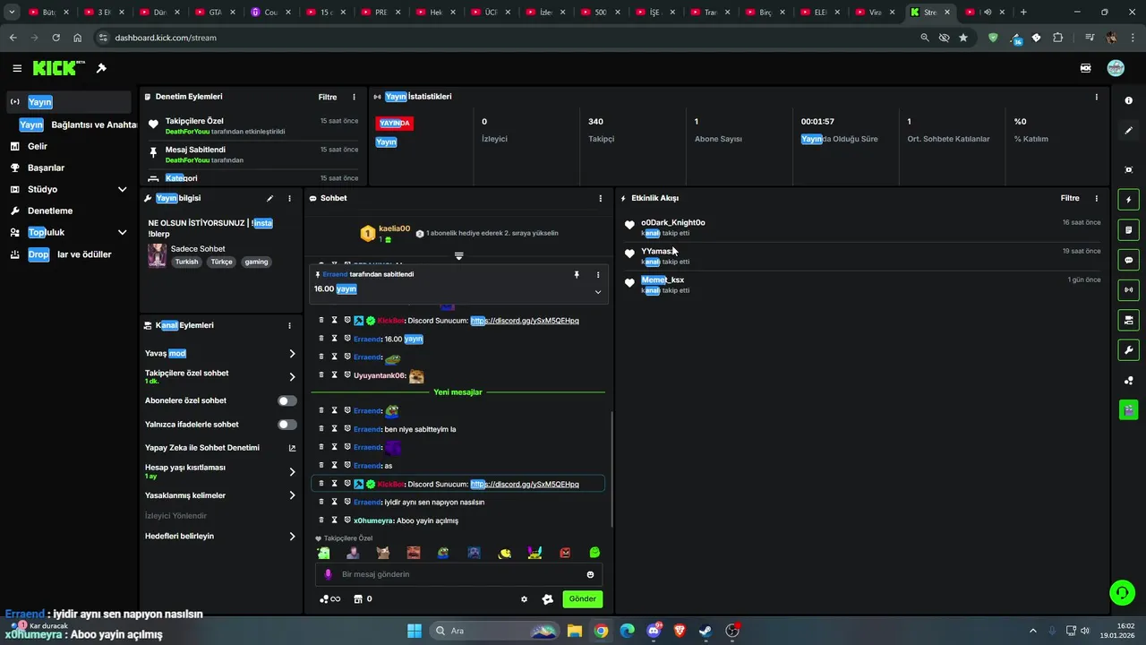
Task: Click the pencil edit icon in right sidebar
Action: pos(1128,131)
